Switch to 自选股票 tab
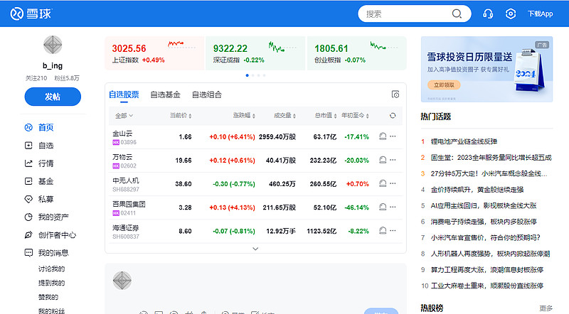 click(124, 94)
